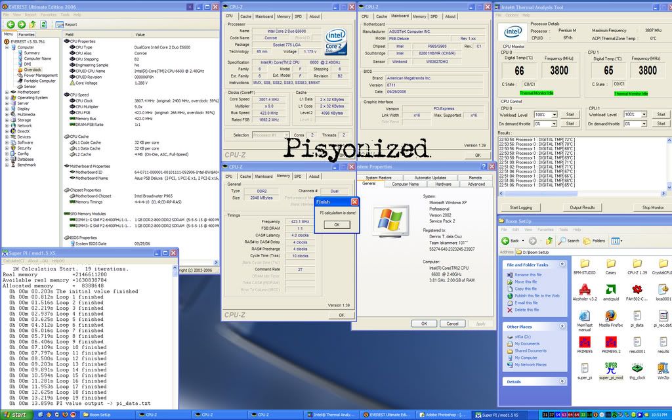Click the Thermal results list vertical scrollbar
This screenshot has height=420, width=672.
(669, 163)
